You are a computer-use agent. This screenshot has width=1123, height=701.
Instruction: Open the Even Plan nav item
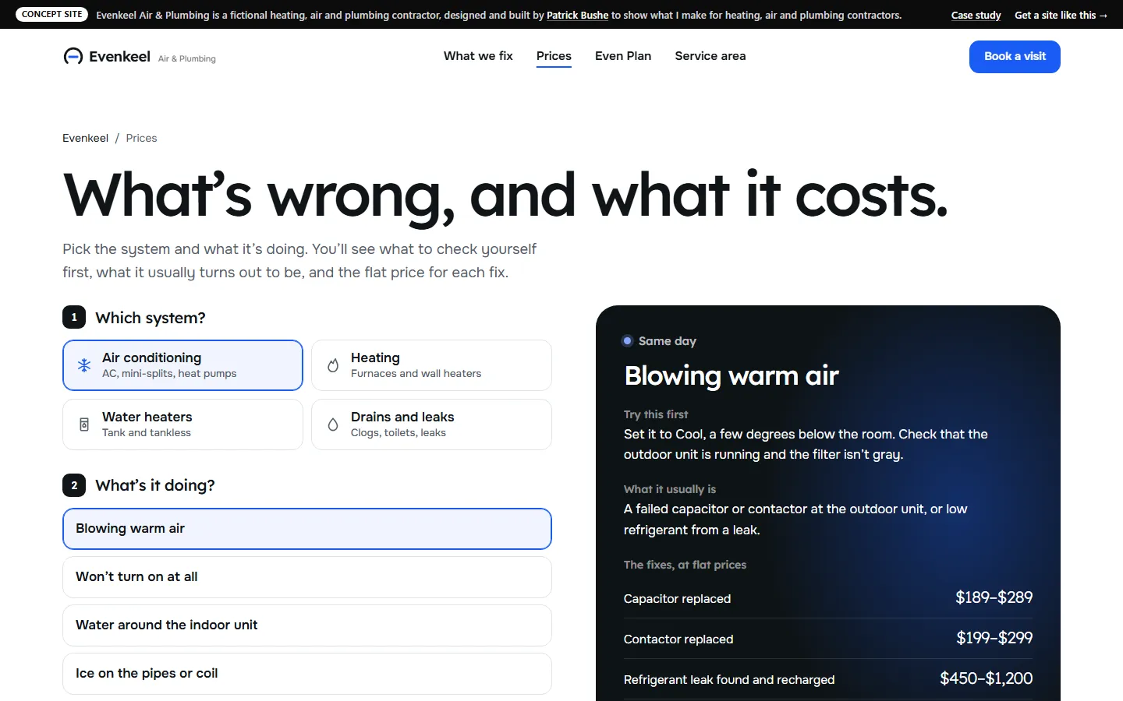pos(623,56)
